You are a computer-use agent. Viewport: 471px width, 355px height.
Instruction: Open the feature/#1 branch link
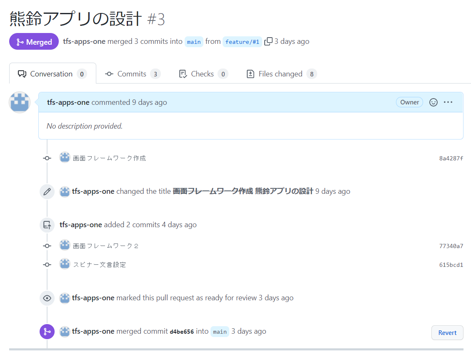242,42
